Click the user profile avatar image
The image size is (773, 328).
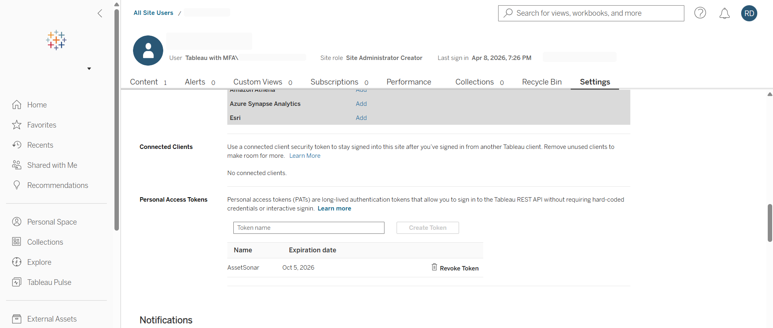[148, 50]
